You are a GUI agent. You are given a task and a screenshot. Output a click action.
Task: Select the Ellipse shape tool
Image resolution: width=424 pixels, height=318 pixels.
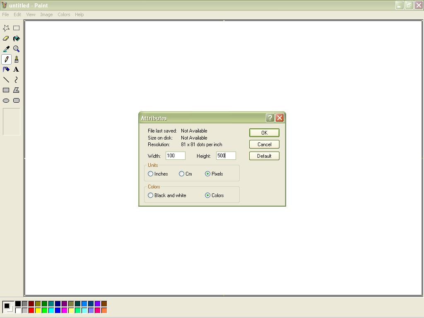(6, 101)
